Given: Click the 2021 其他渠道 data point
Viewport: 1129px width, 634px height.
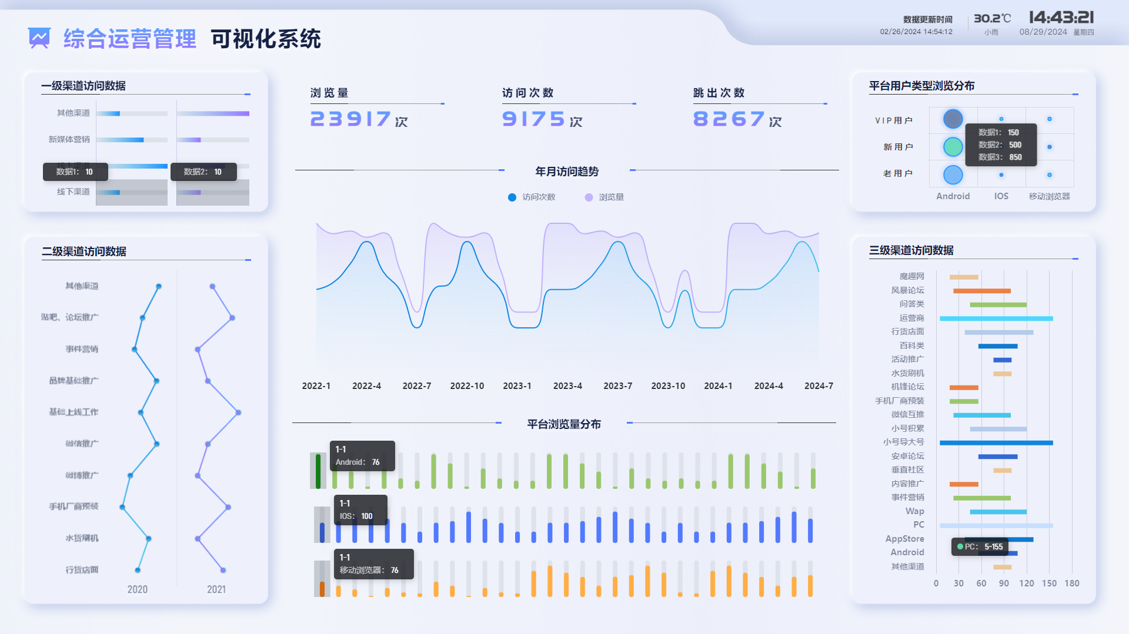Looking at the screenshot, I should click(212, 286).
